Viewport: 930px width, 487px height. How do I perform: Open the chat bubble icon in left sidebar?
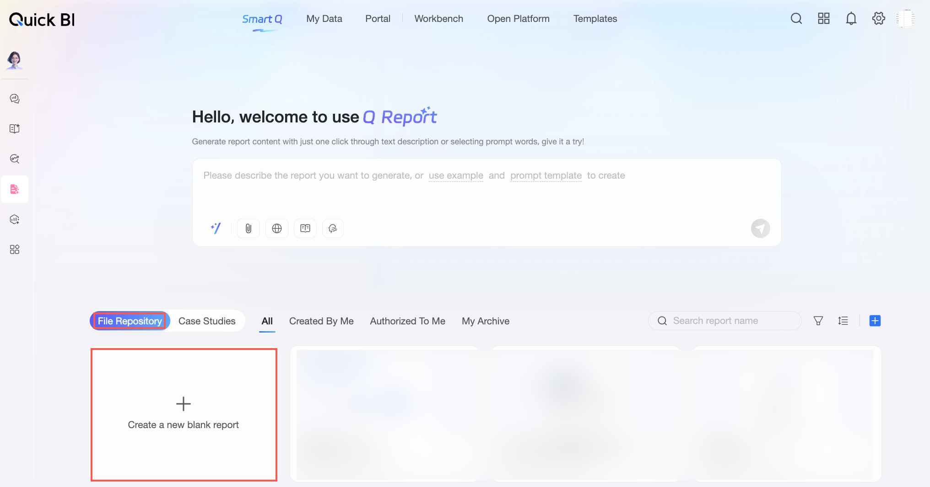click(15, 99)
